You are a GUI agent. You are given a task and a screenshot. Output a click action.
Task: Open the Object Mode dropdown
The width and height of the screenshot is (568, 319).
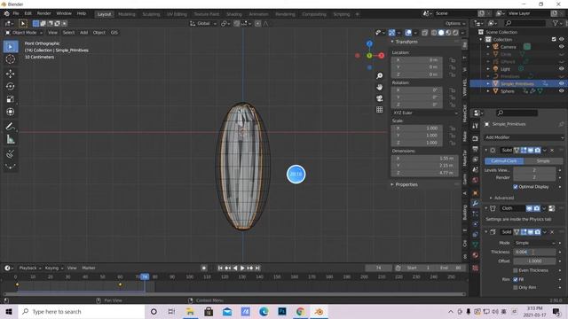24,33
